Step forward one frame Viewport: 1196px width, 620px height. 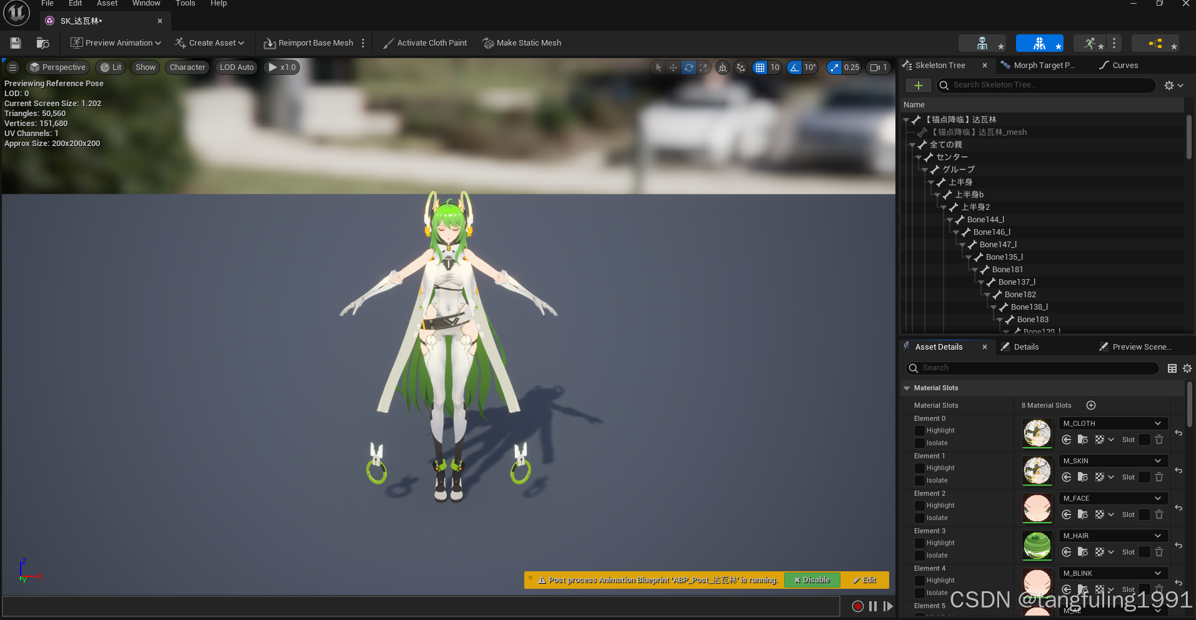tap(888, 606)
